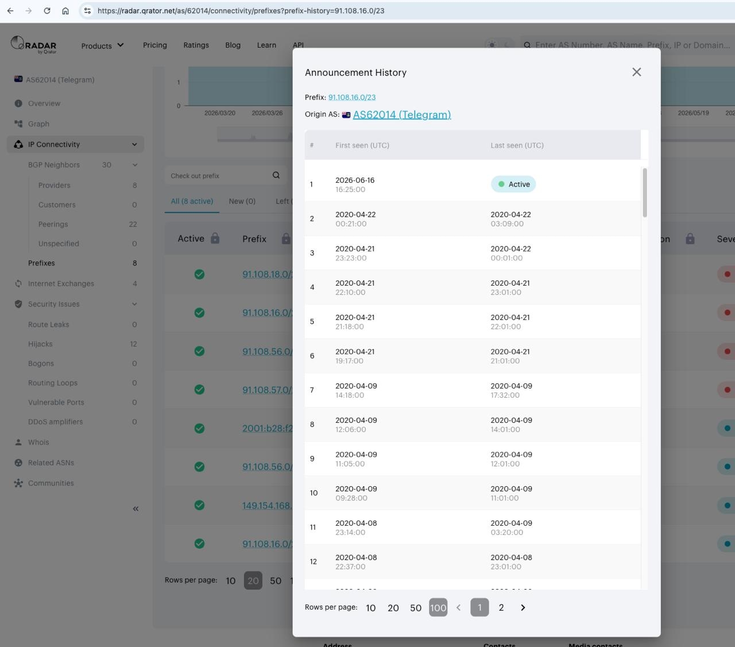Open prefix link 91.108.16.0/23 in dialog
This screenshot has height=647, width=735.
coord(352,97)
